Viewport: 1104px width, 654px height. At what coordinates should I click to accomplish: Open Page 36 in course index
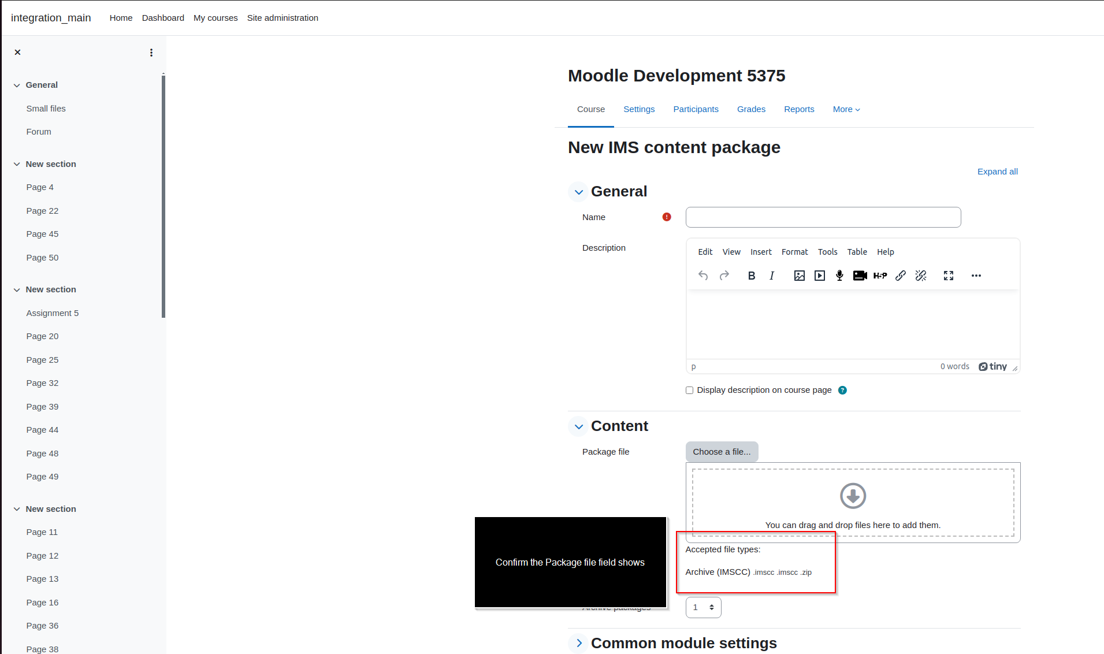point(42,626)
